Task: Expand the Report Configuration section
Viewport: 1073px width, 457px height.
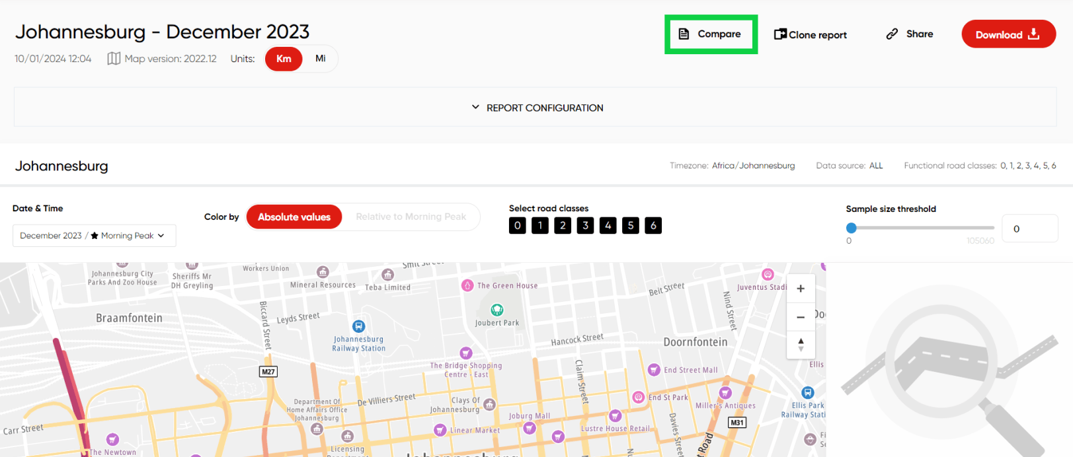Action: coord(536,108)
